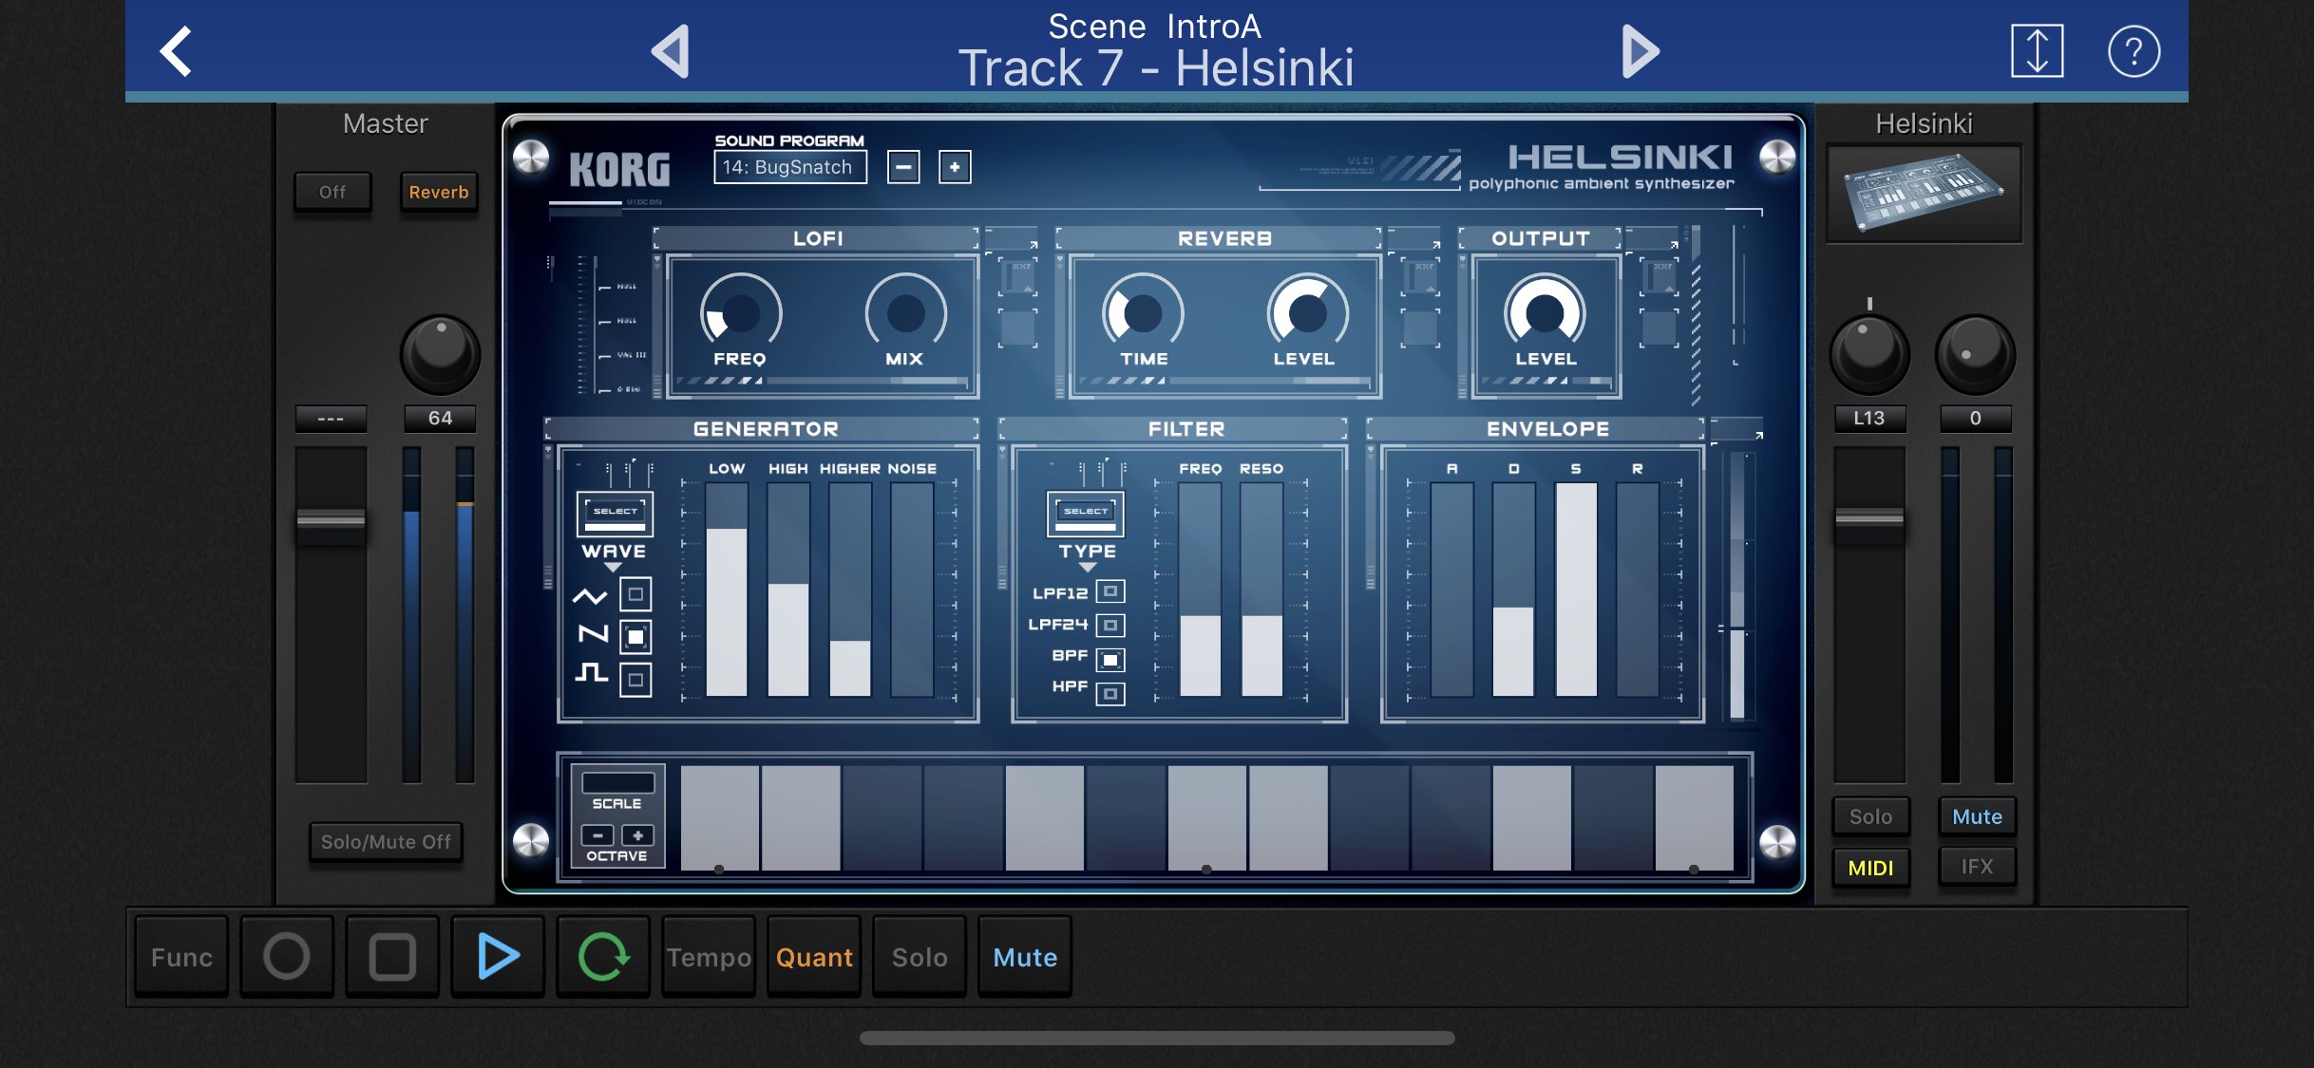Click the envelope D decay bar
Screen dimensions: 2314x1068
(x=1513, y=590)
